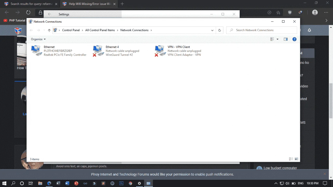The width and height of the screenshot is (333, 187).
Task: Show hidden system tray icons
Action: (276, 183)
